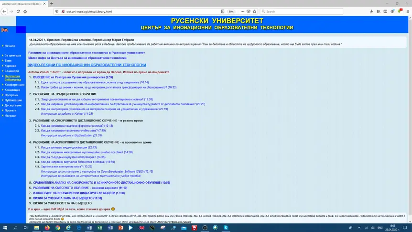Switch to Firefox in the taskbar
The width and height of the screenshot is (412, 232).
[47, 228]
